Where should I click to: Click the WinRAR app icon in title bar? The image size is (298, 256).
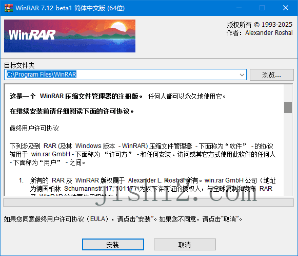(9, 8)
